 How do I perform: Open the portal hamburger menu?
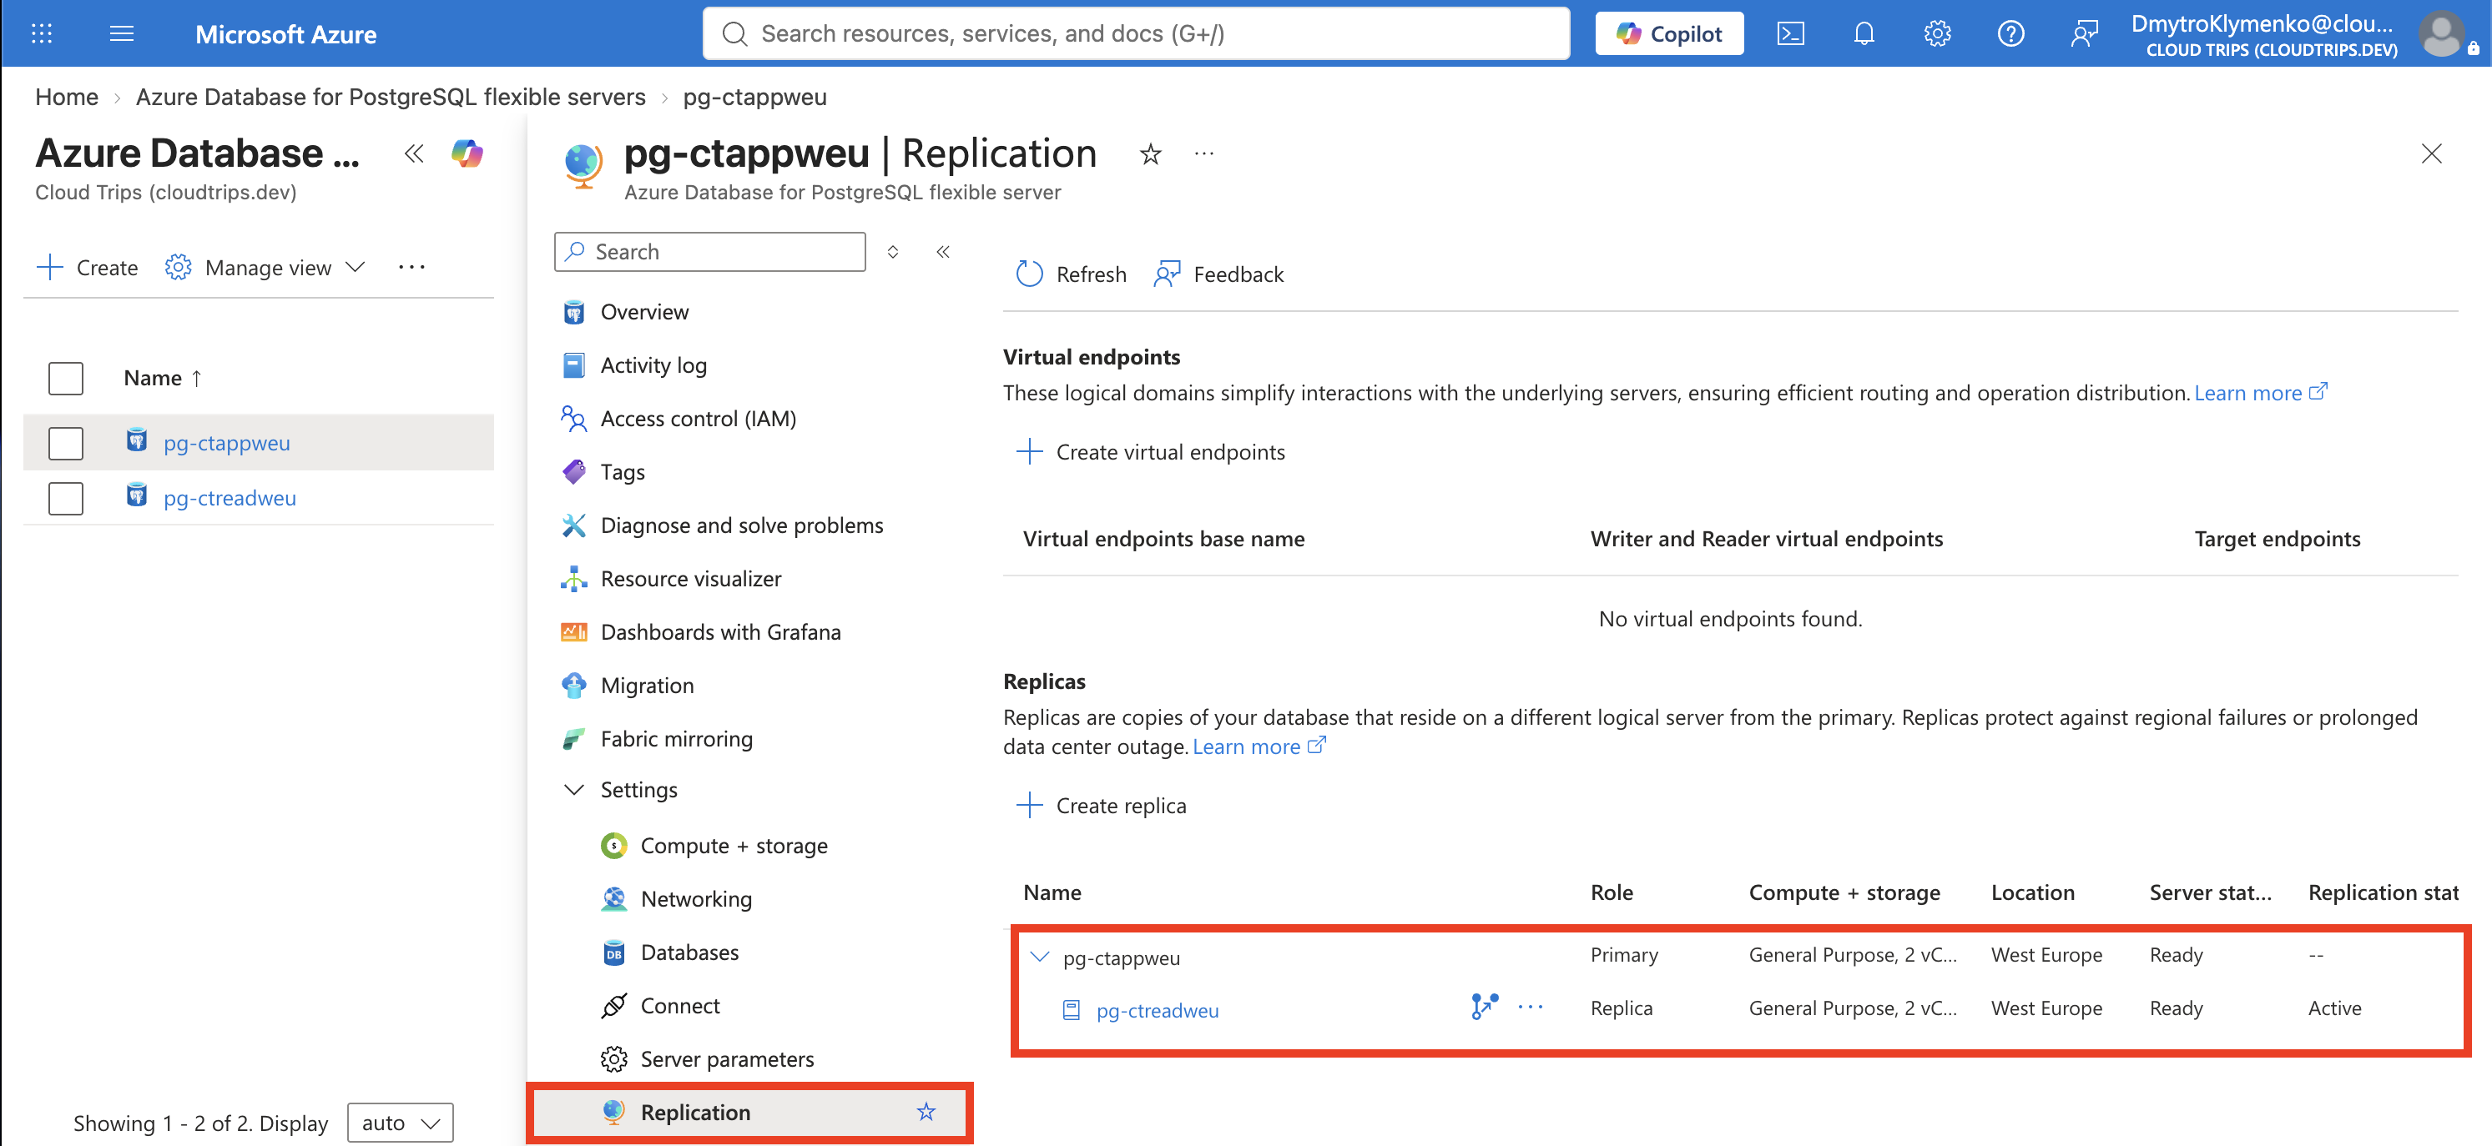pos(122,34)
